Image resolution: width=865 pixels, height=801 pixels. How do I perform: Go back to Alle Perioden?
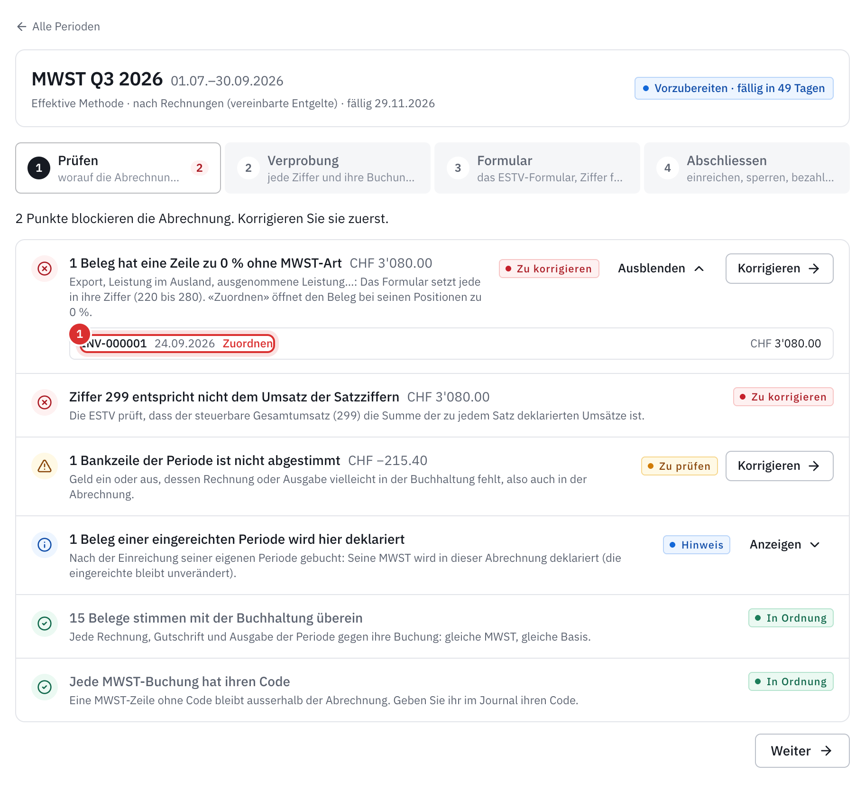[x=58, y=27]
